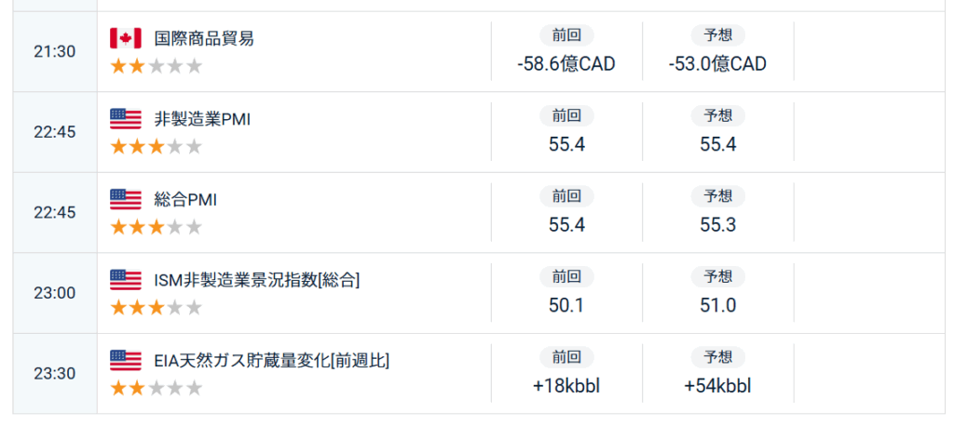Screen dimensions: 954x426
Task: Click the Canada flag icon
Action: [x=126, y=38]
